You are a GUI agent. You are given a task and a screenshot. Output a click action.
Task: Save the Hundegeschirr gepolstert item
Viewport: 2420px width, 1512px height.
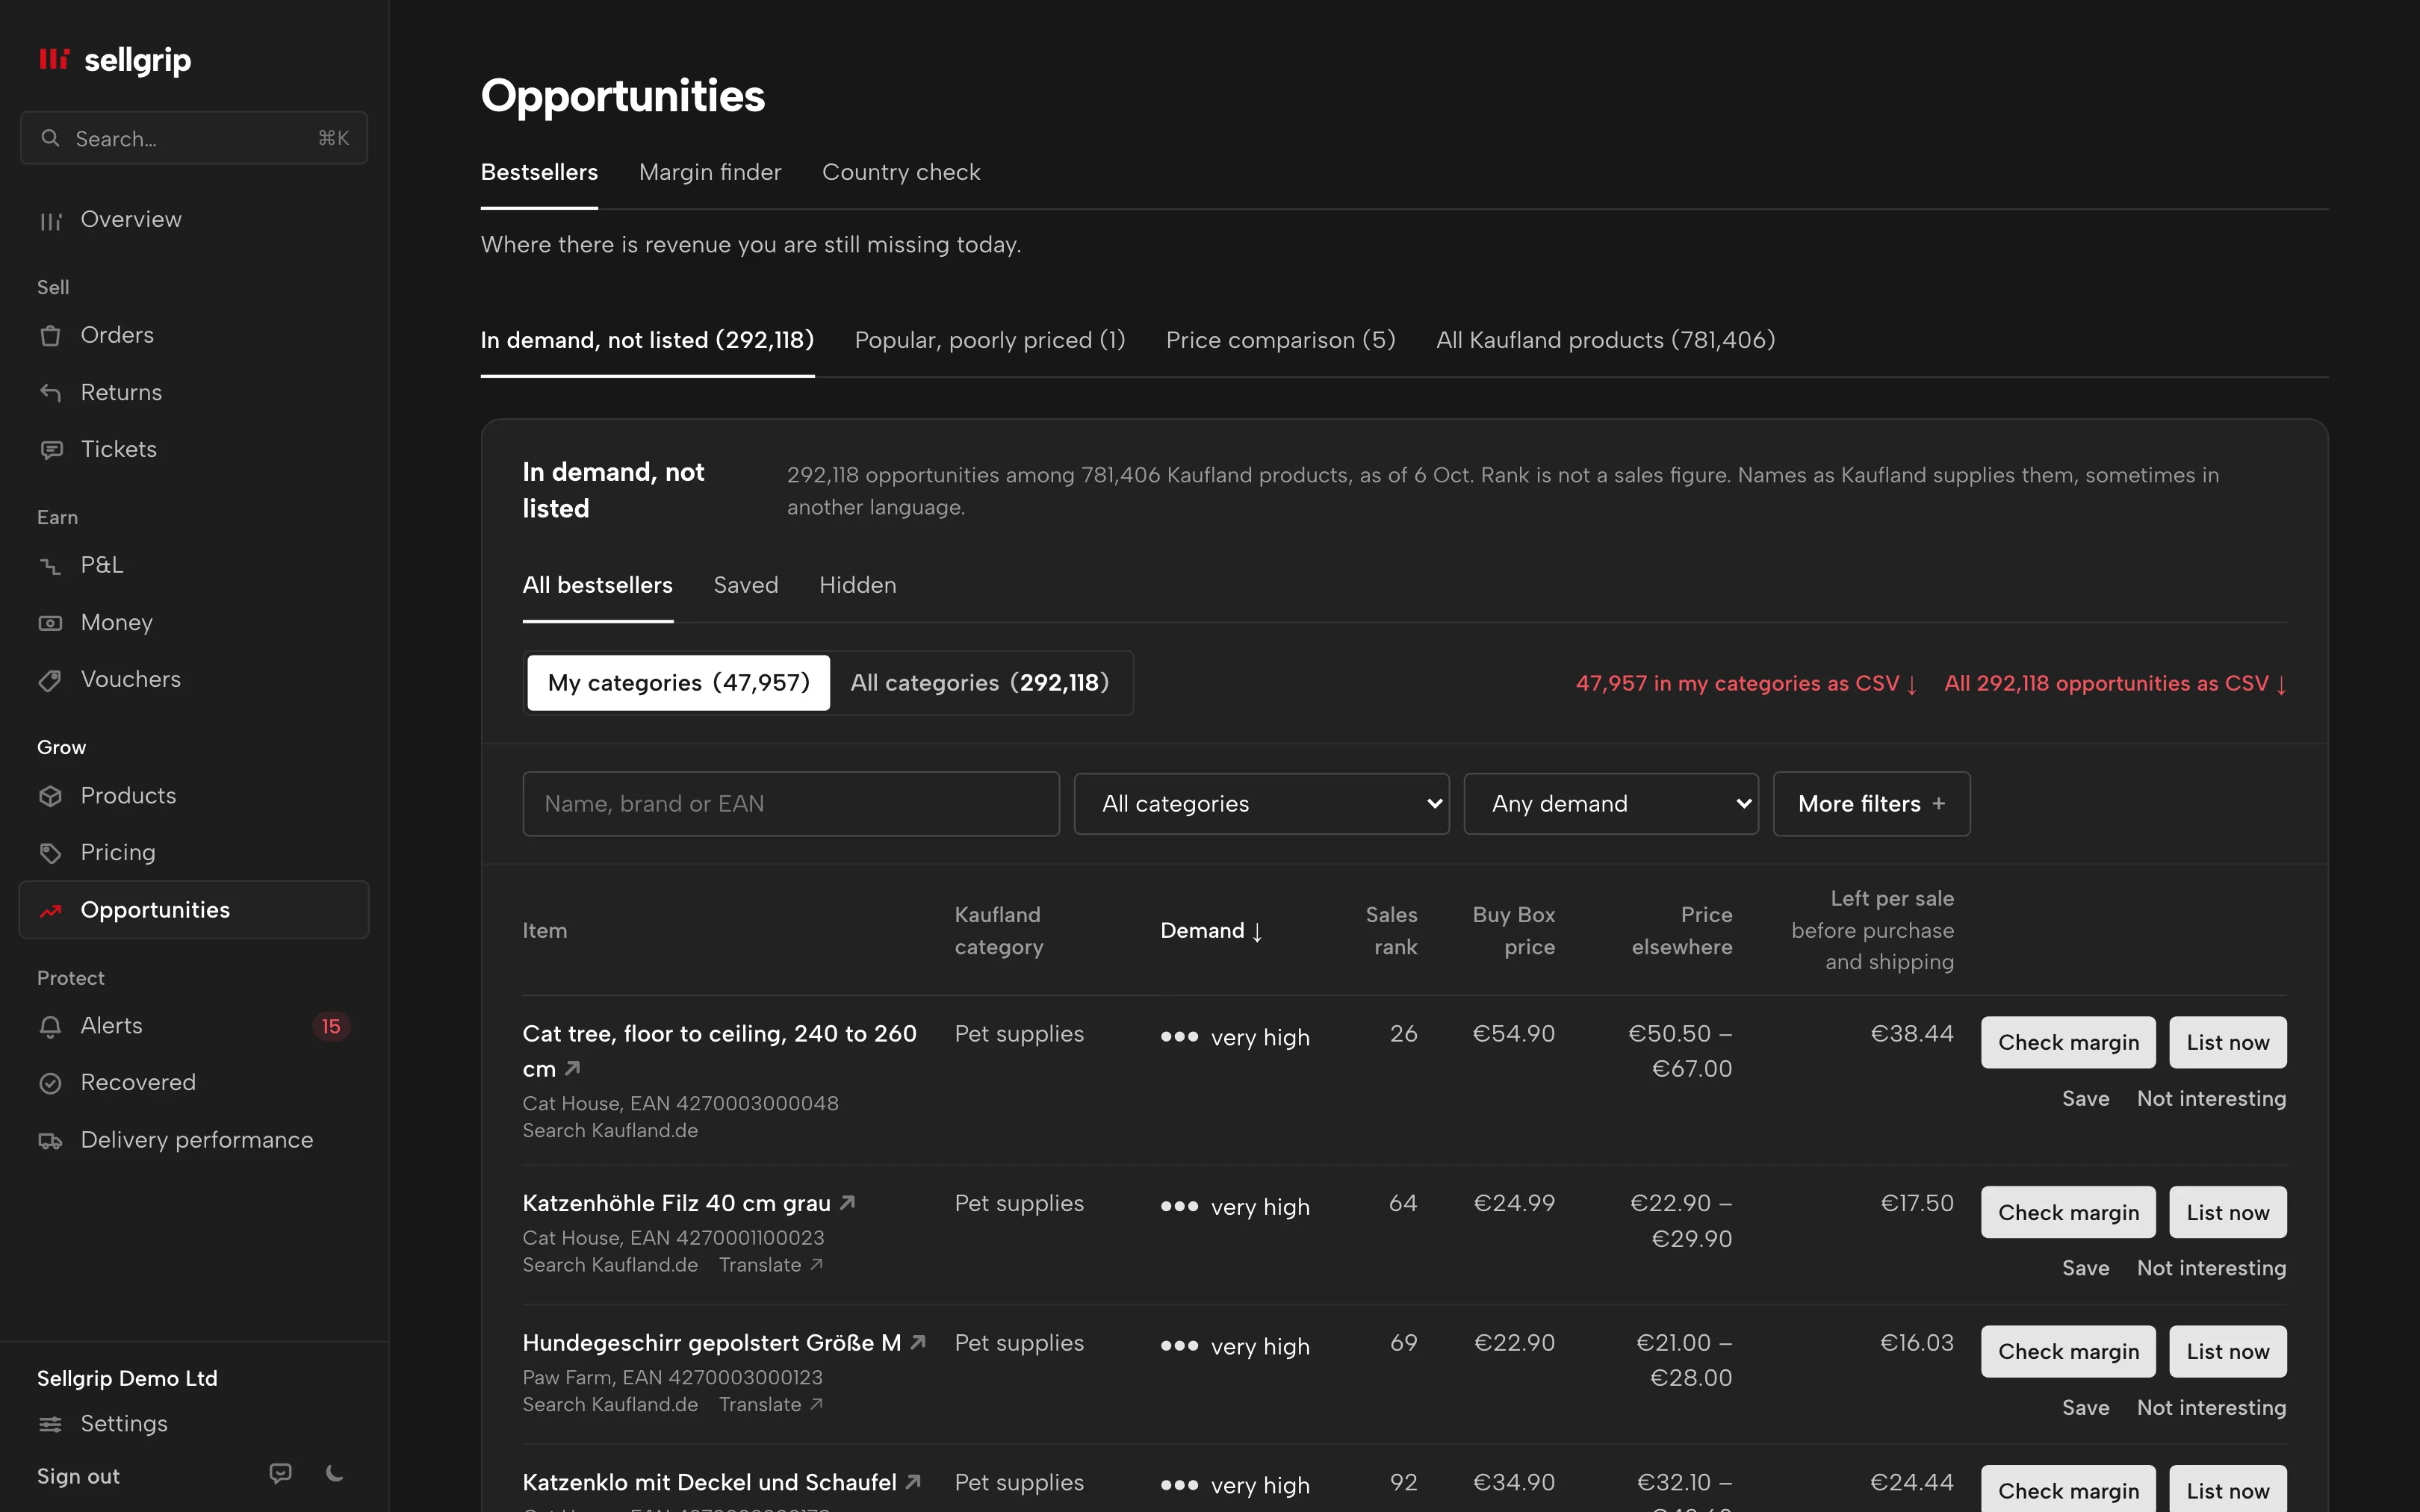2086,1408
